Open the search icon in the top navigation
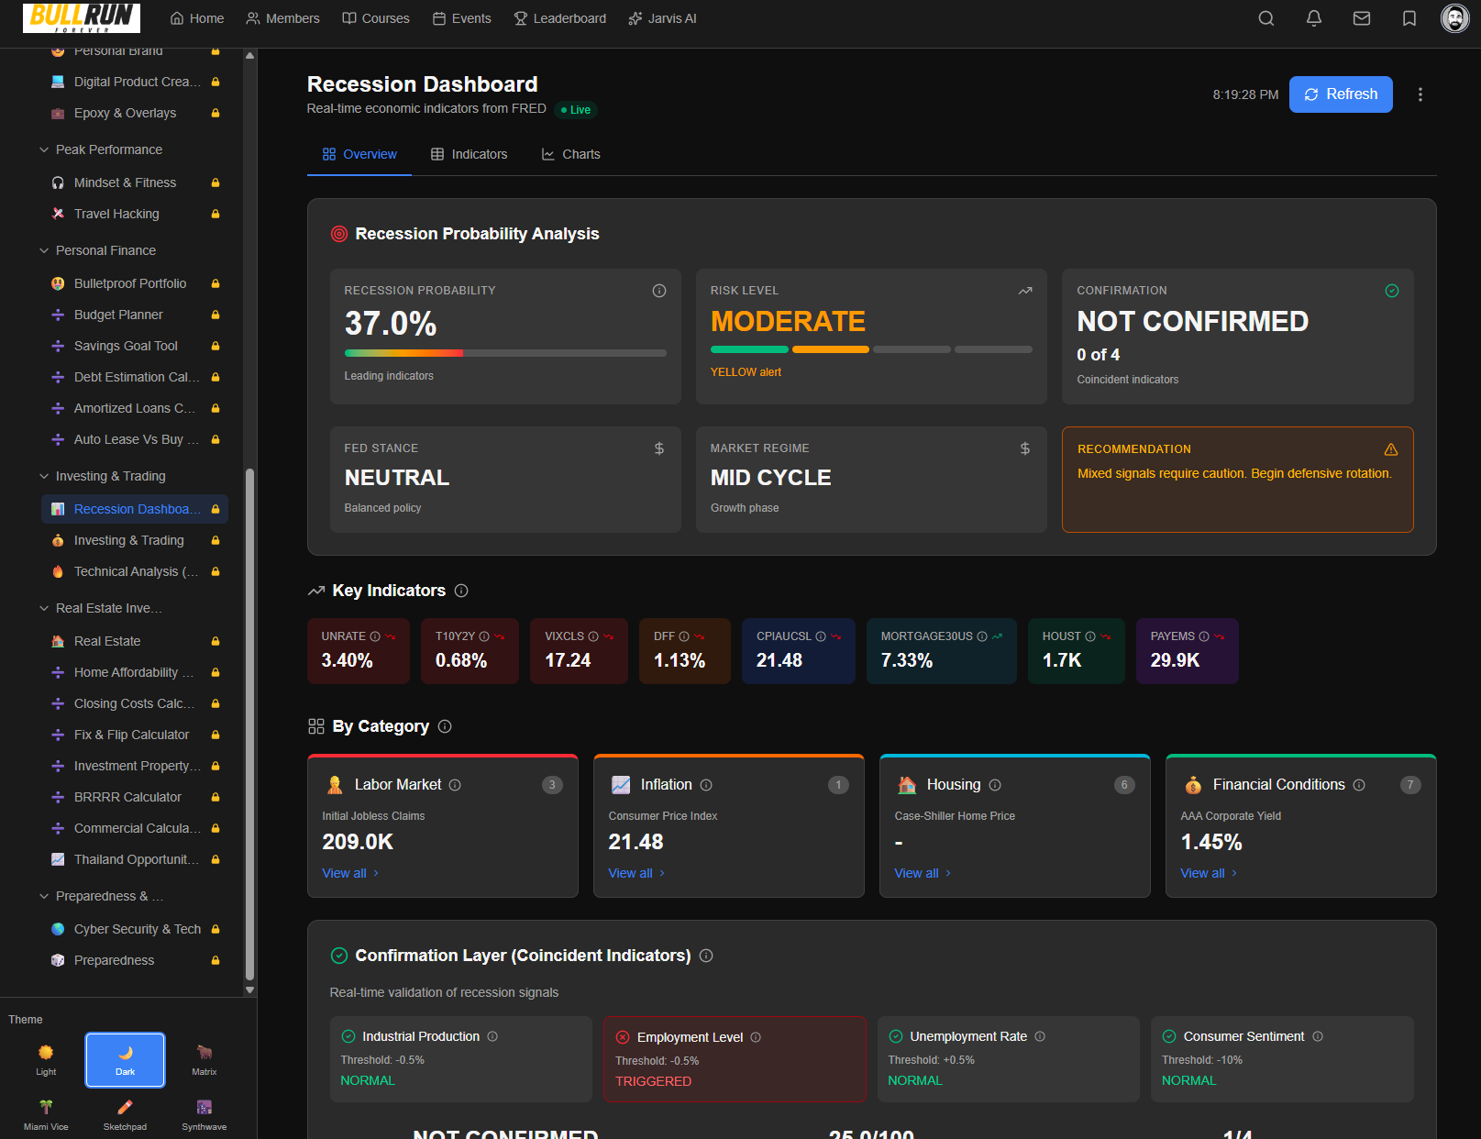 (x=1266, y=18)
